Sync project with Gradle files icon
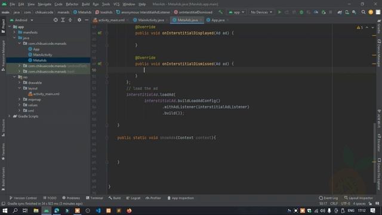This screenshot has height=215, width=382. (x=340, y=12)
